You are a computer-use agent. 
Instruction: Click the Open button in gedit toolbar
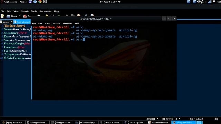(x=11, y=16)
